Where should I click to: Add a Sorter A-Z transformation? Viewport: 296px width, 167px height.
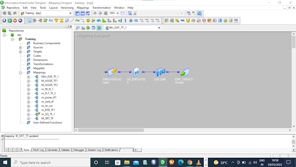(x=125, y=20)
